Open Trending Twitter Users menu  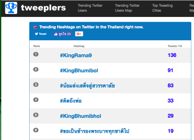coord(90,8)
